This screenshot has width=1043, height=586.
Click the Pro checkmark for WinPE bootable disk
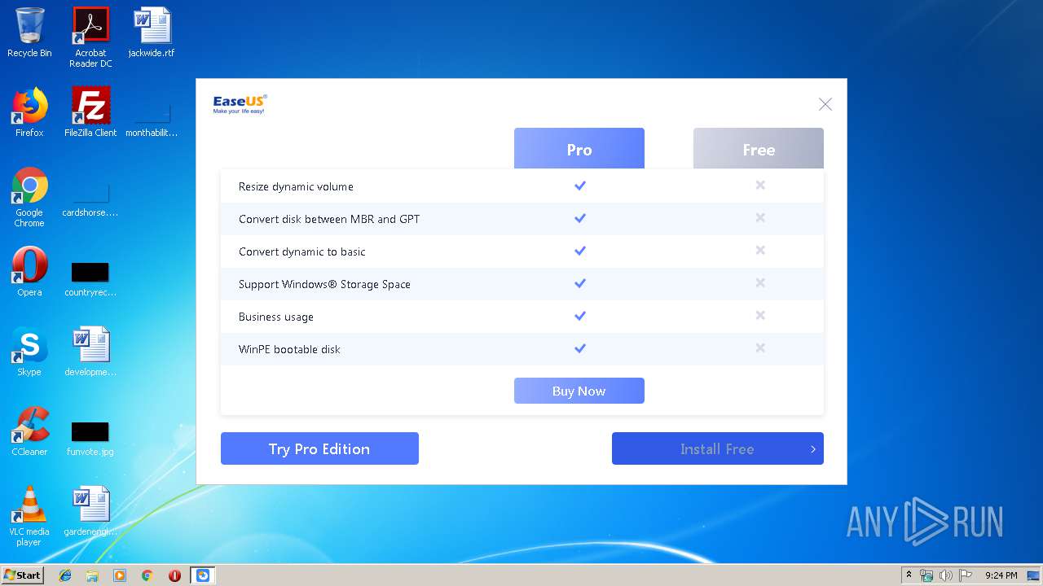point(580,348)
